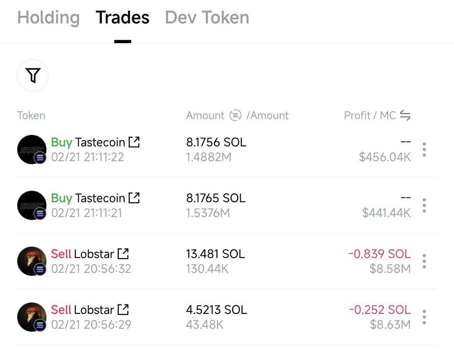Open more options for 8.1765 SOL trade
454x351 pixels.
tap(424, 205)
